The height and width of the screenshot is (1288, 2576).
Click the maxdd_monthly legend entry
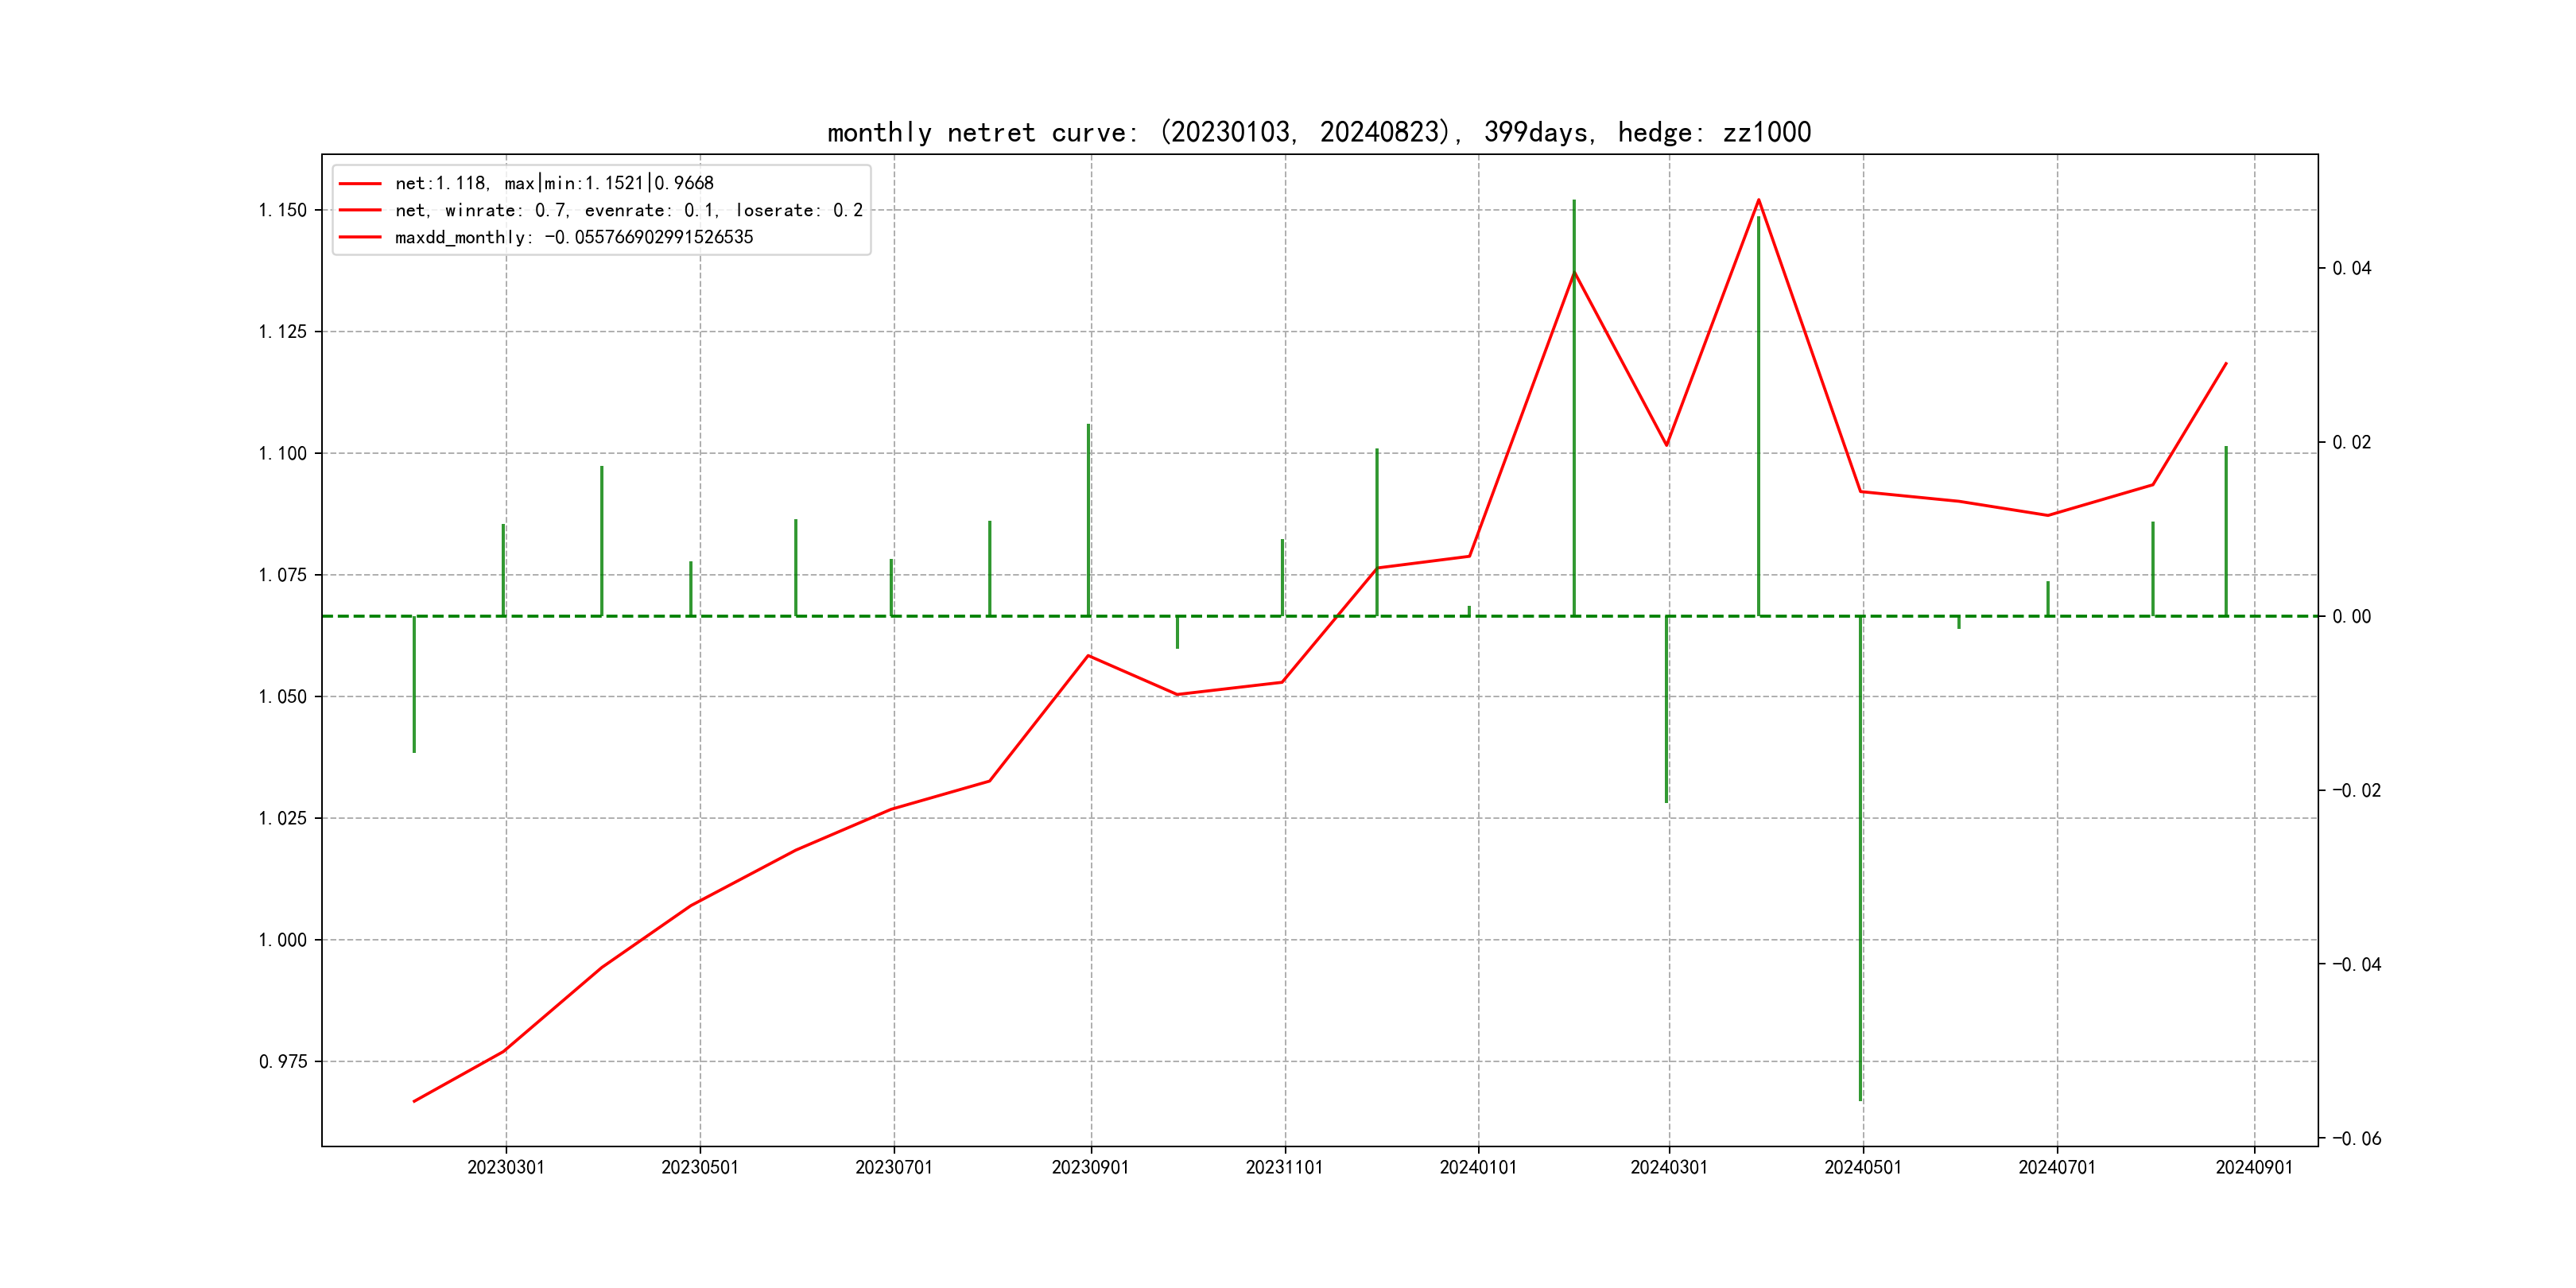(x=573, y=237)
